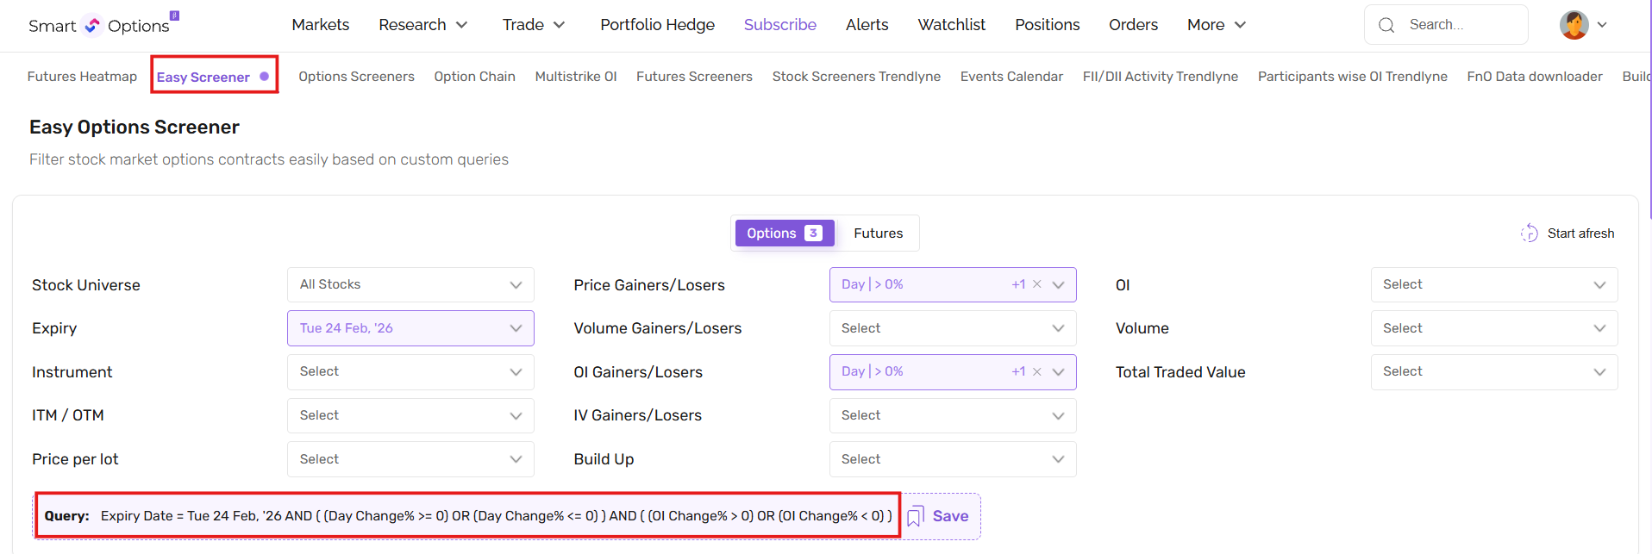Switch to the Option Chain tab
This screenshot has height=554, width=1652.
474,77
